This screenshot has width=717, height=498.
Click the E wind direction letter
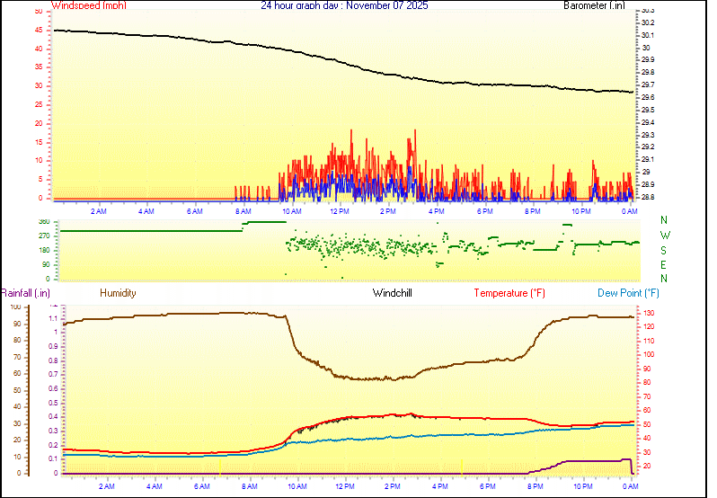[x=664, y=264]
